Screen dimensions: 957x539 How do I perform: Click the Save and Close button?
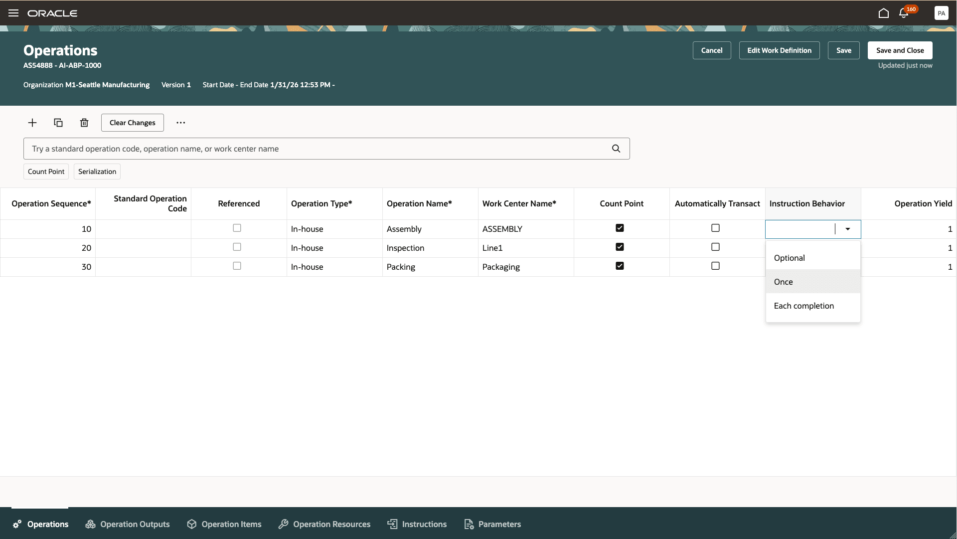(x=900, y=50)
